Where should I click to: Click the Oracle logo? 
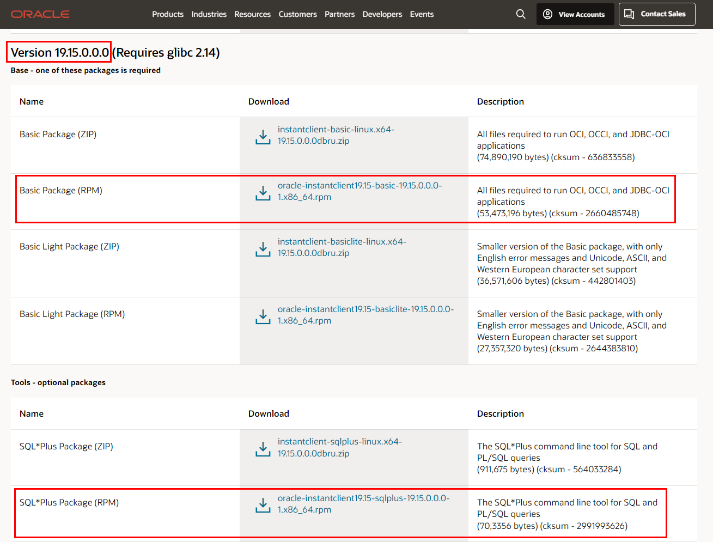point(40,14)
